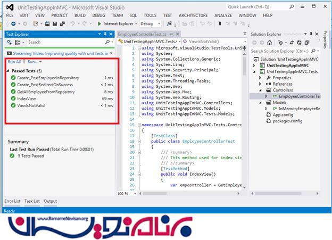Close the Test Explorer panel

pos(111,34)
